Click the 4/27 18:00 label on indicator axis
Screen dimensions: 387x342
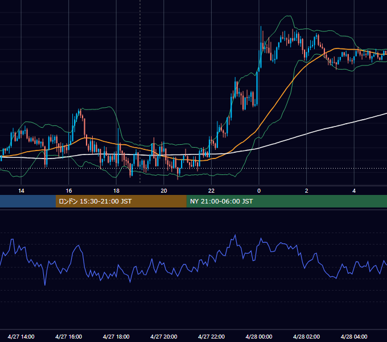pos(116,336)
